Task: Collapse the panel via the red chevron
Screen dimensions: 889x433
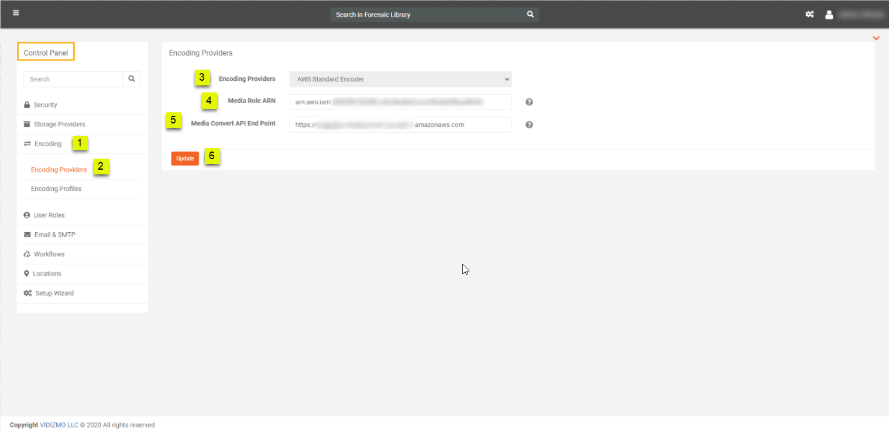Action: (x=876, y=37)
